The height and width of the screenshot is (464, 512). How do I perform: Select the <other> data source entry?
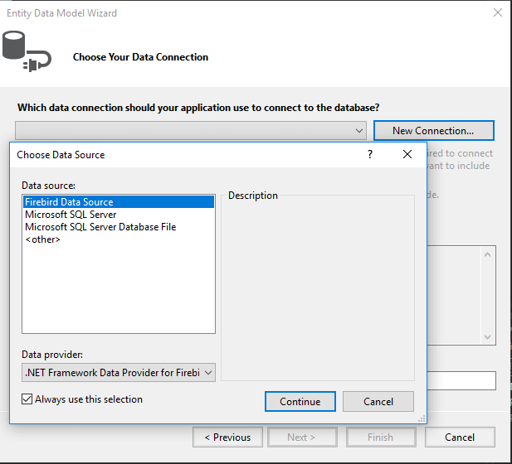pos(43,239)
